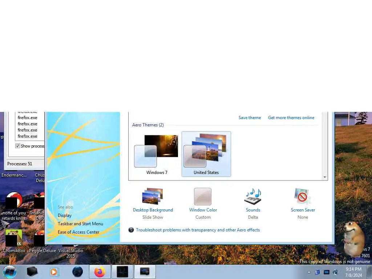Switch to Task Manager taskbar button

coord(122,272)
